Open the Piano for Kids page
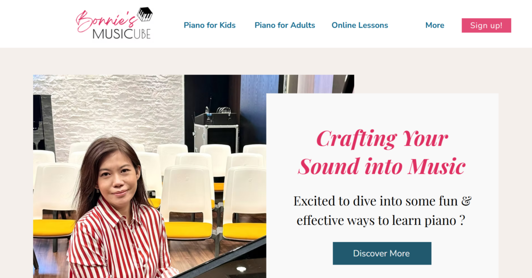The image size is (532, 278). point(209,25)
